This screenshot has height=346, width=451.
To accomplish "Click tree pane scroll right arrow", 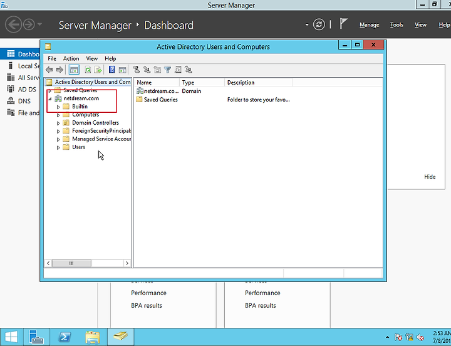I will (127, 263).
